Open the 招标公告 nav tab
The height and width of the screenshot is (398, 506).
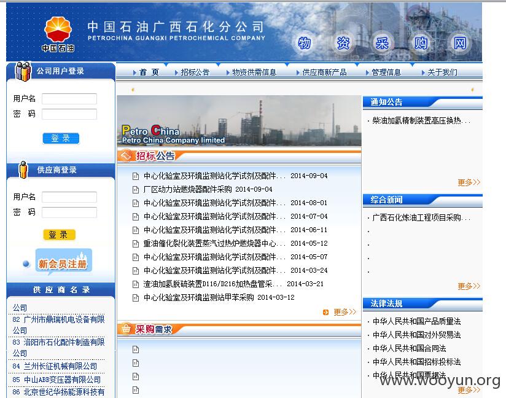pyautogui.click(x=195, y=72)
